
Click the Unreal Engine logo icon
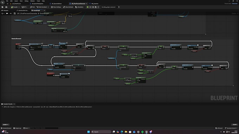(2, 2)
